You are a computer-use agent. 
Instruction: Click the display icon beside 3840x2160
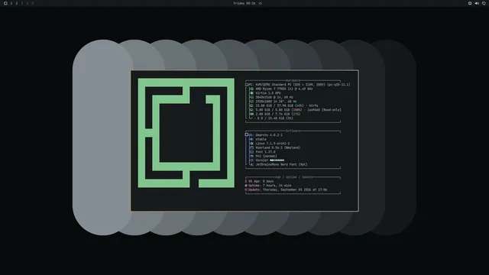251,97
